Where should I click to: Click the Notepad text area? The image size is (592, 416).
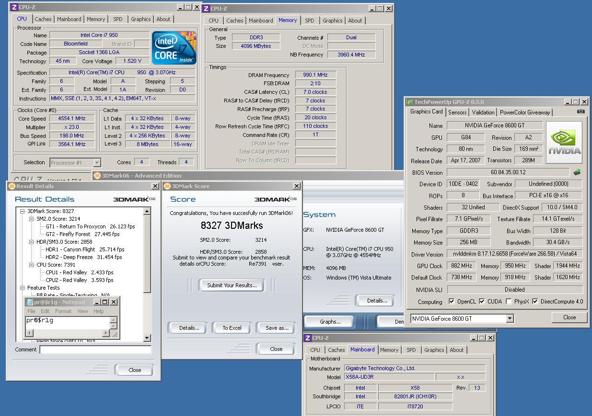click(x=68, y=323)
